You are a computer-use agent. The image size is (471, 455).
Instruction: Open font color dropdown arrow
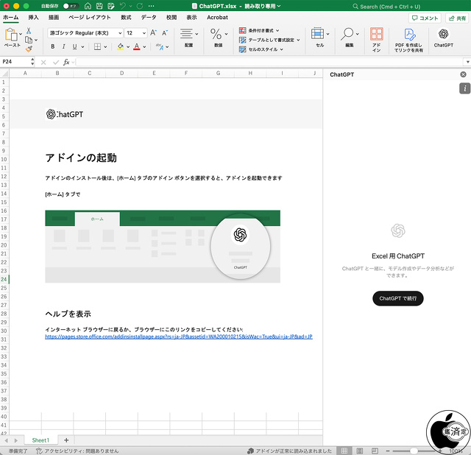(144, 47)
